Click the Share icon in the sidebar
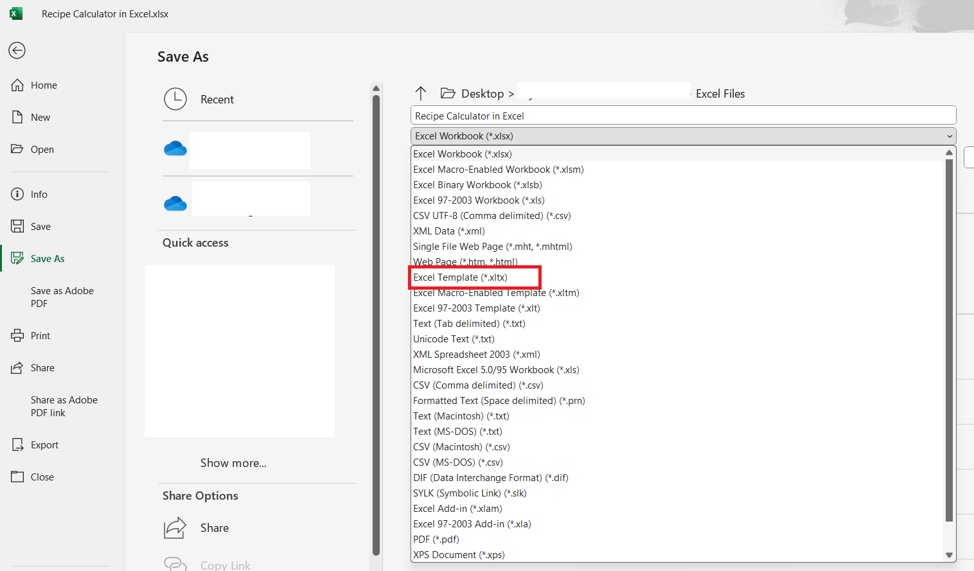This screenshot has height=571, width=974. pos(17,367)
